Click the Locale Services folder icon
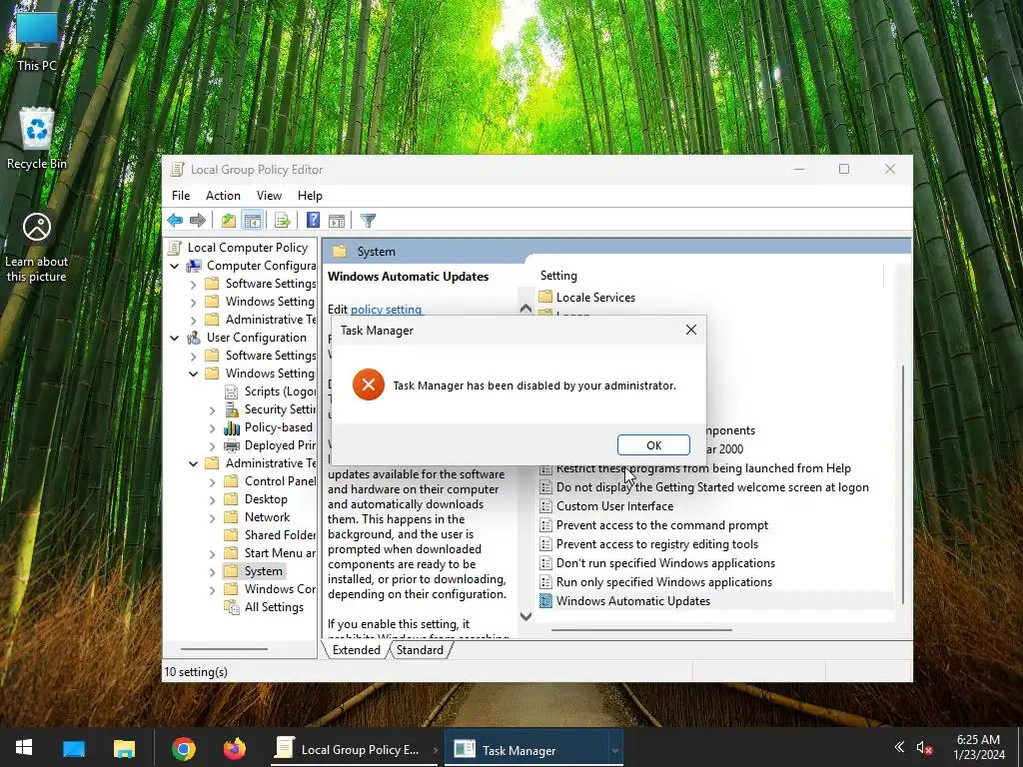Screen dimensions: 1023x767 pyautogui.click(x=545, y=297)
